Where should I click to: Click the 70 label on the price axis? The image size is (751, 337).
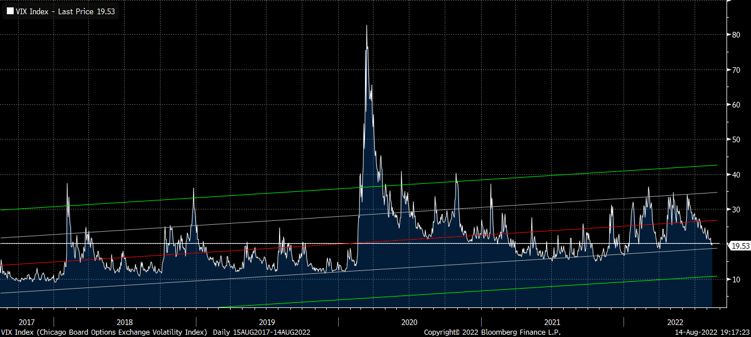[x=735, y=70]
